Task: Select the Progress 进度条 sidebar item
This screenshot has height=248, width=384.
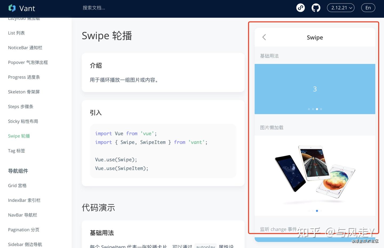Action: pyautogui.click(x=24, y=77)
